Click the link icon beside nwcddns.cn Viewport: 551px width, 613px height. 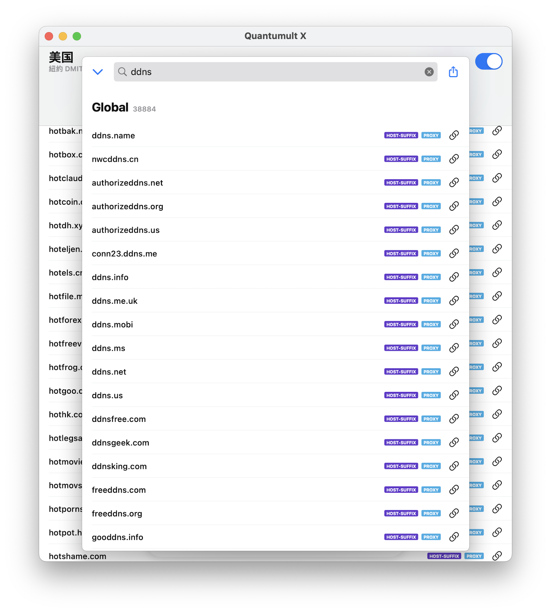pos(454,159)
